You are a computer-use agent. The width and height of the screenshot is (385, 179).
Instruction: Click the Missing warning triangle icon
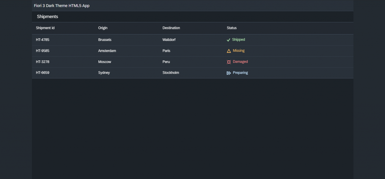[229, 51]
